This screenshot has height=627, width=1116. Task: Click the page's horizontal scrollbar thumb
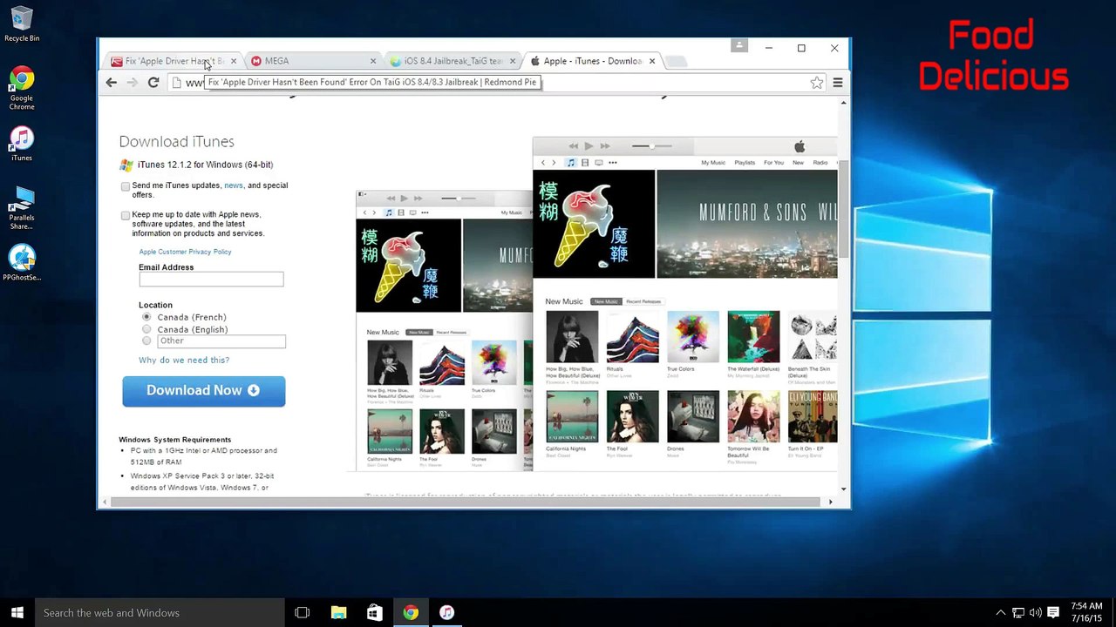[x=466, y=502]
